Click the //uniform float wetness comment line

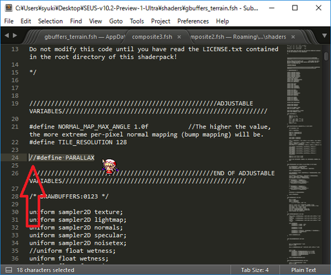[72, 251]
